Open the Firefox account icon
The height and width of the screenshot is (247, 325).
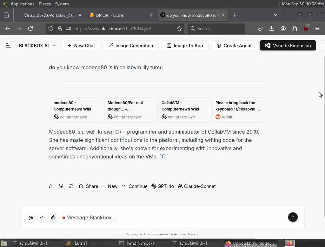283,29
